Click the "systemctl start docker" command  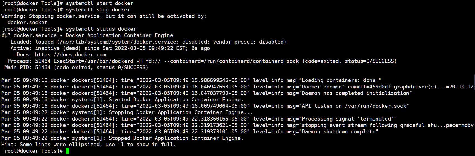pos(100,3)
